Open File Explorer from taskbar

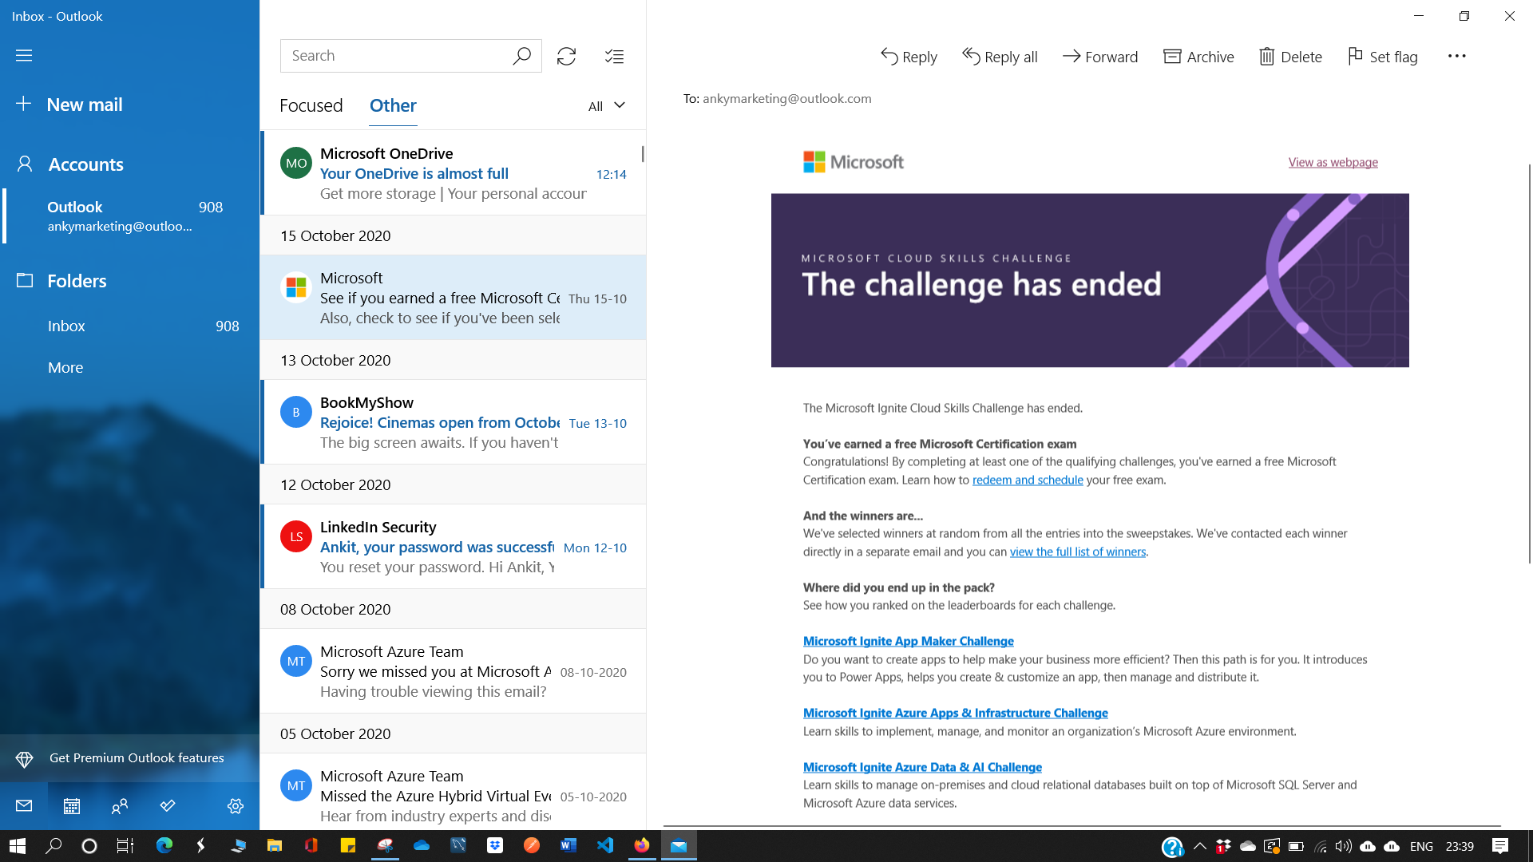tap(274, 846)
